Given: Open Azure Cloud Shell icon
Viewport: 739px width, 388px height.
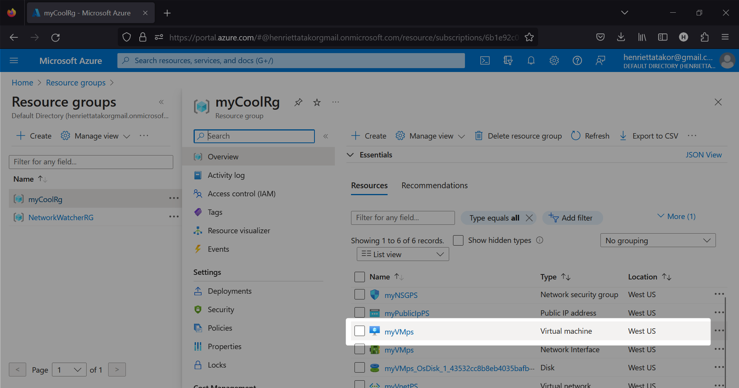Looking at the screenshot, I should 485,60.
